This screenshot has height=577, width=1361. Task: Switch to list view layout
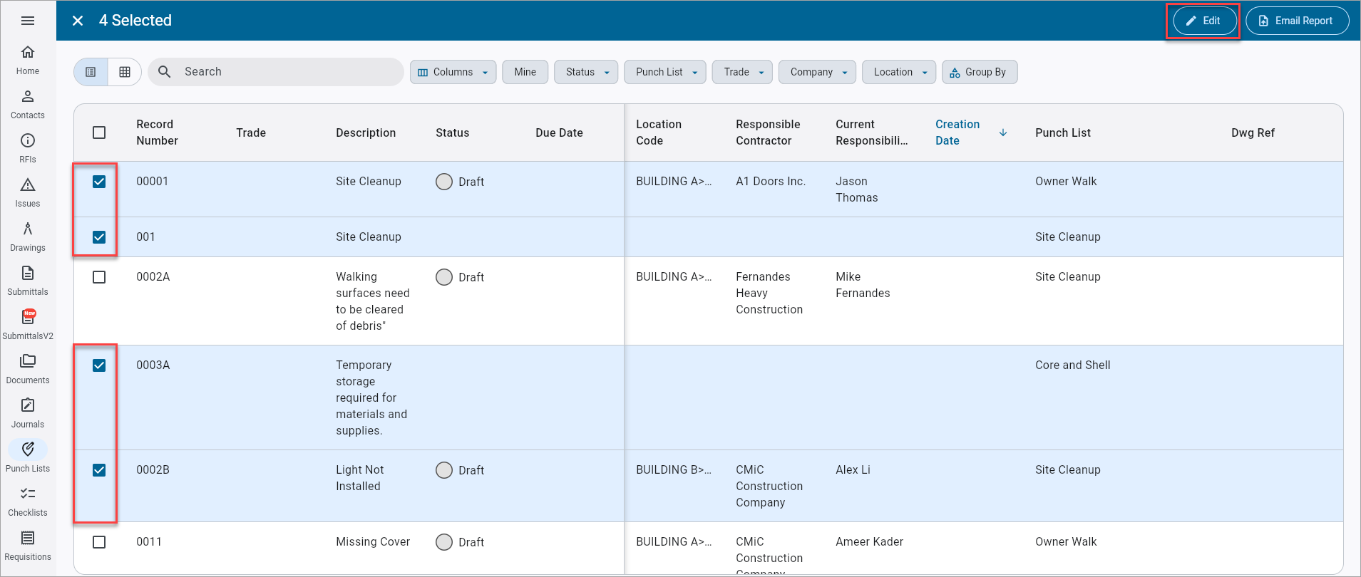point(91,72)
